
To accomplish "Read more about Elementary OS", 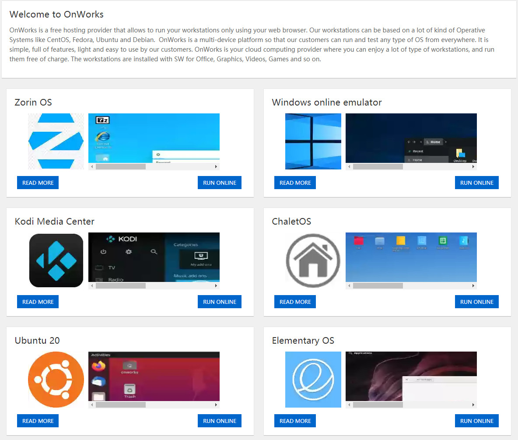I will (x=295, y=420).
